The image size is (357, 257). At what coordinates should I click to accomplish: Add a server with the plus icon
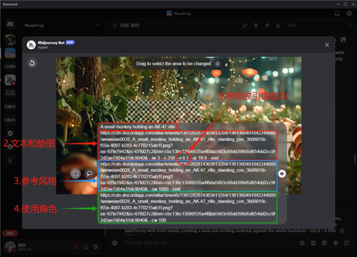(10, 133)
